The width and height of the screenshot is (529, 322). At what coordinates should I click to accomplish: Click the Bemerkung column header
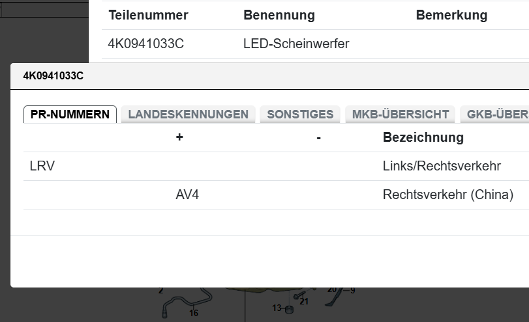coord(451,15)
